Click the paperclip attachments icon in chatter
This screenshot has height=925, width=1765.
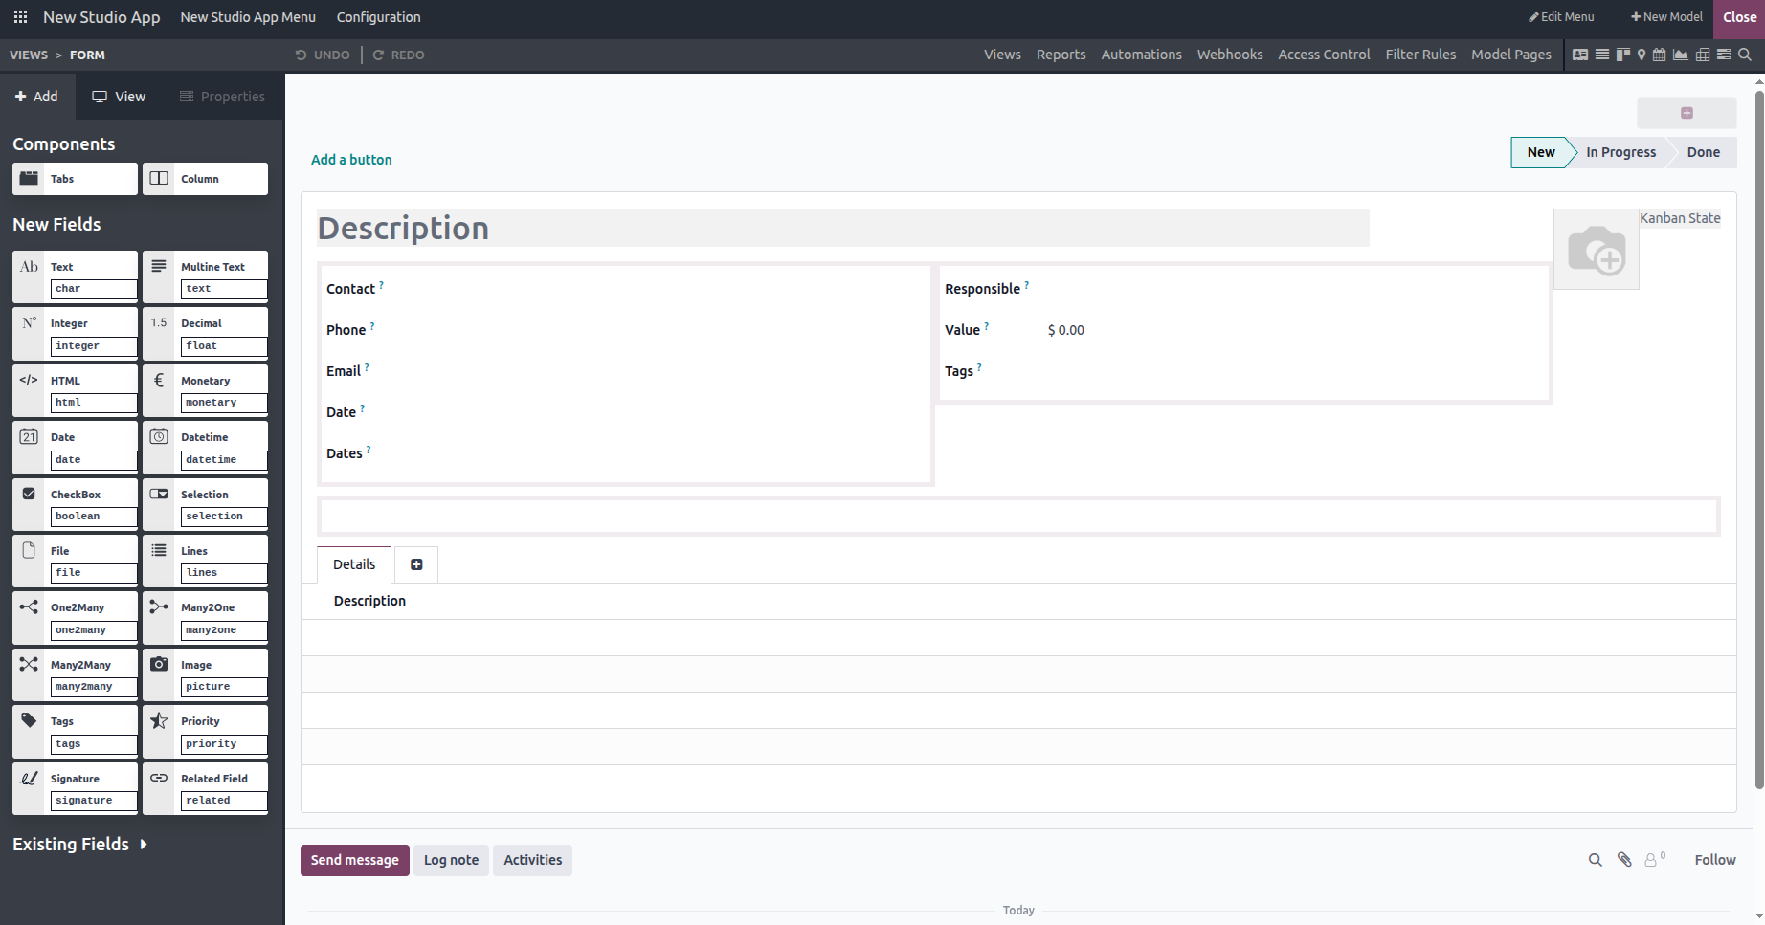pyautogui.click(x=1624, y=860)
